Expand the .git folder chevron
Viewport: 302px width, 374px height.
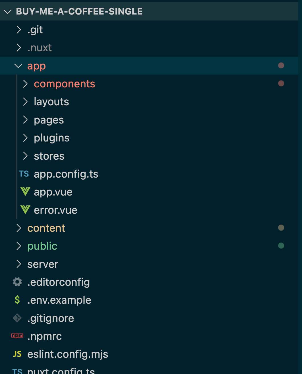19,30
